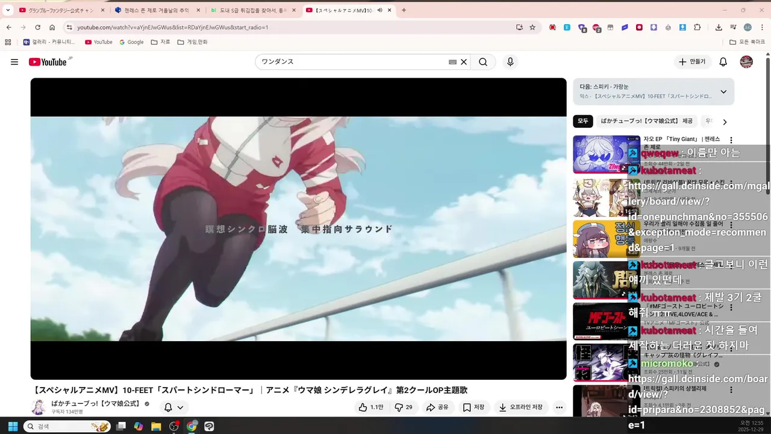Open Tiny Giant video thumbnail

[x=607, y=154]
